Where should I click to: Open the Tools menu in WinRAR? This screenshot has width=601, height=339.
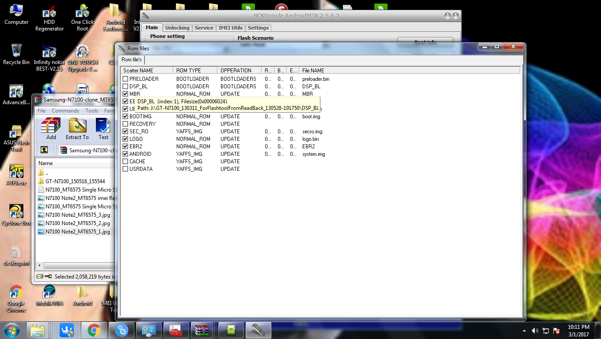pyautogui.click(x=92, y=111)
